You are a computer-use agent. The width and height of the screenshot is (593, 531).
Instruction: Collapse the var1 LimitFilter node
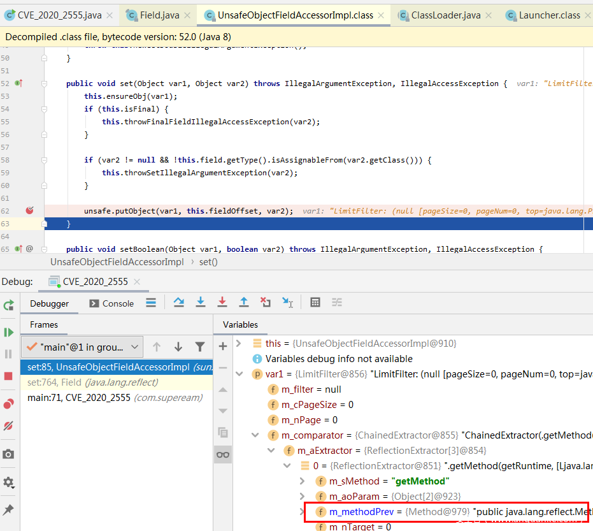coord(239,374)
